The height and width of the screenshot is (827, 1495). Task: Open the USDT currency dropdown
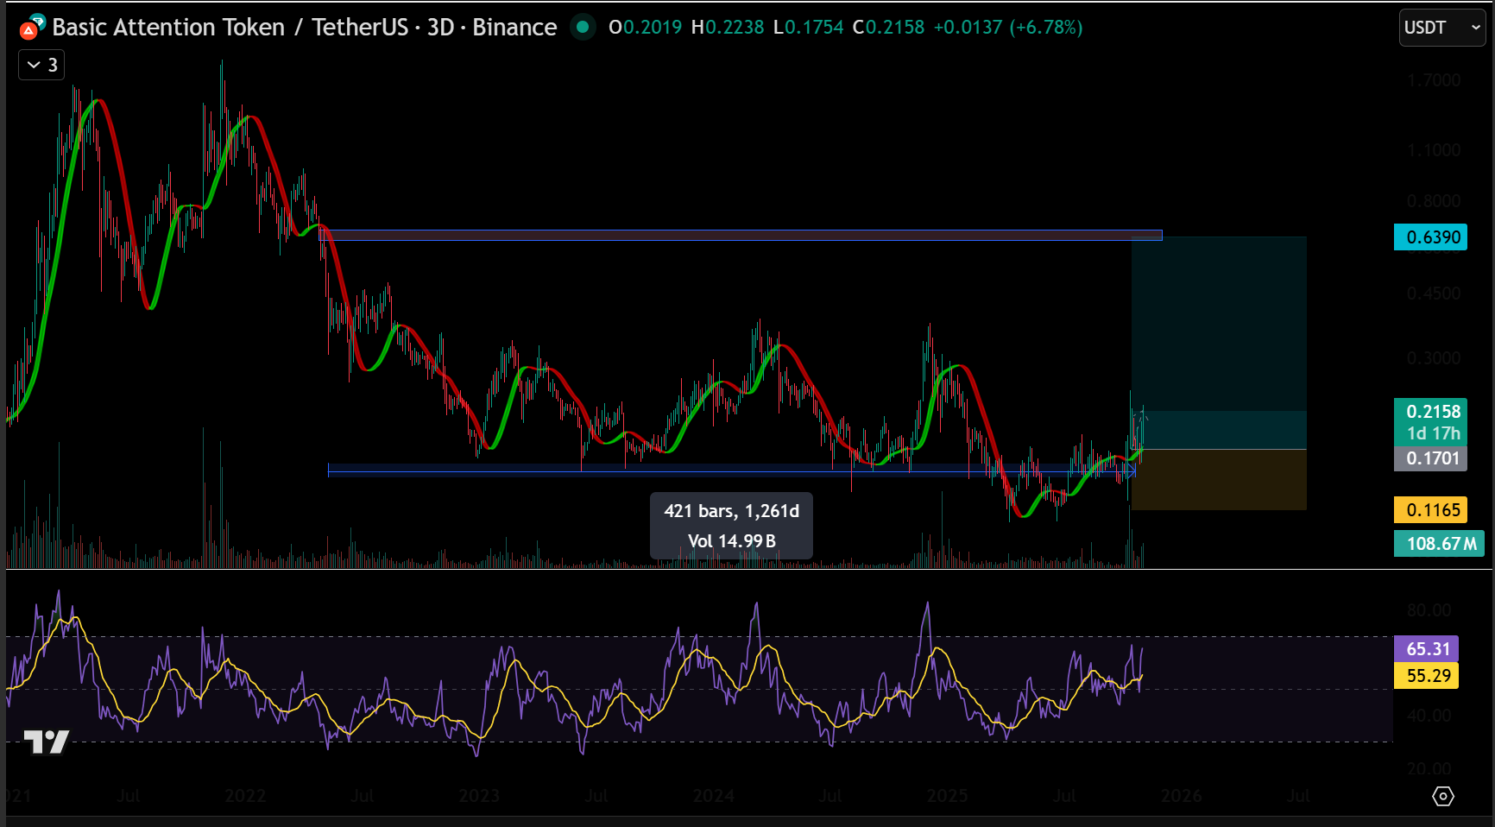coord(1433,28)
